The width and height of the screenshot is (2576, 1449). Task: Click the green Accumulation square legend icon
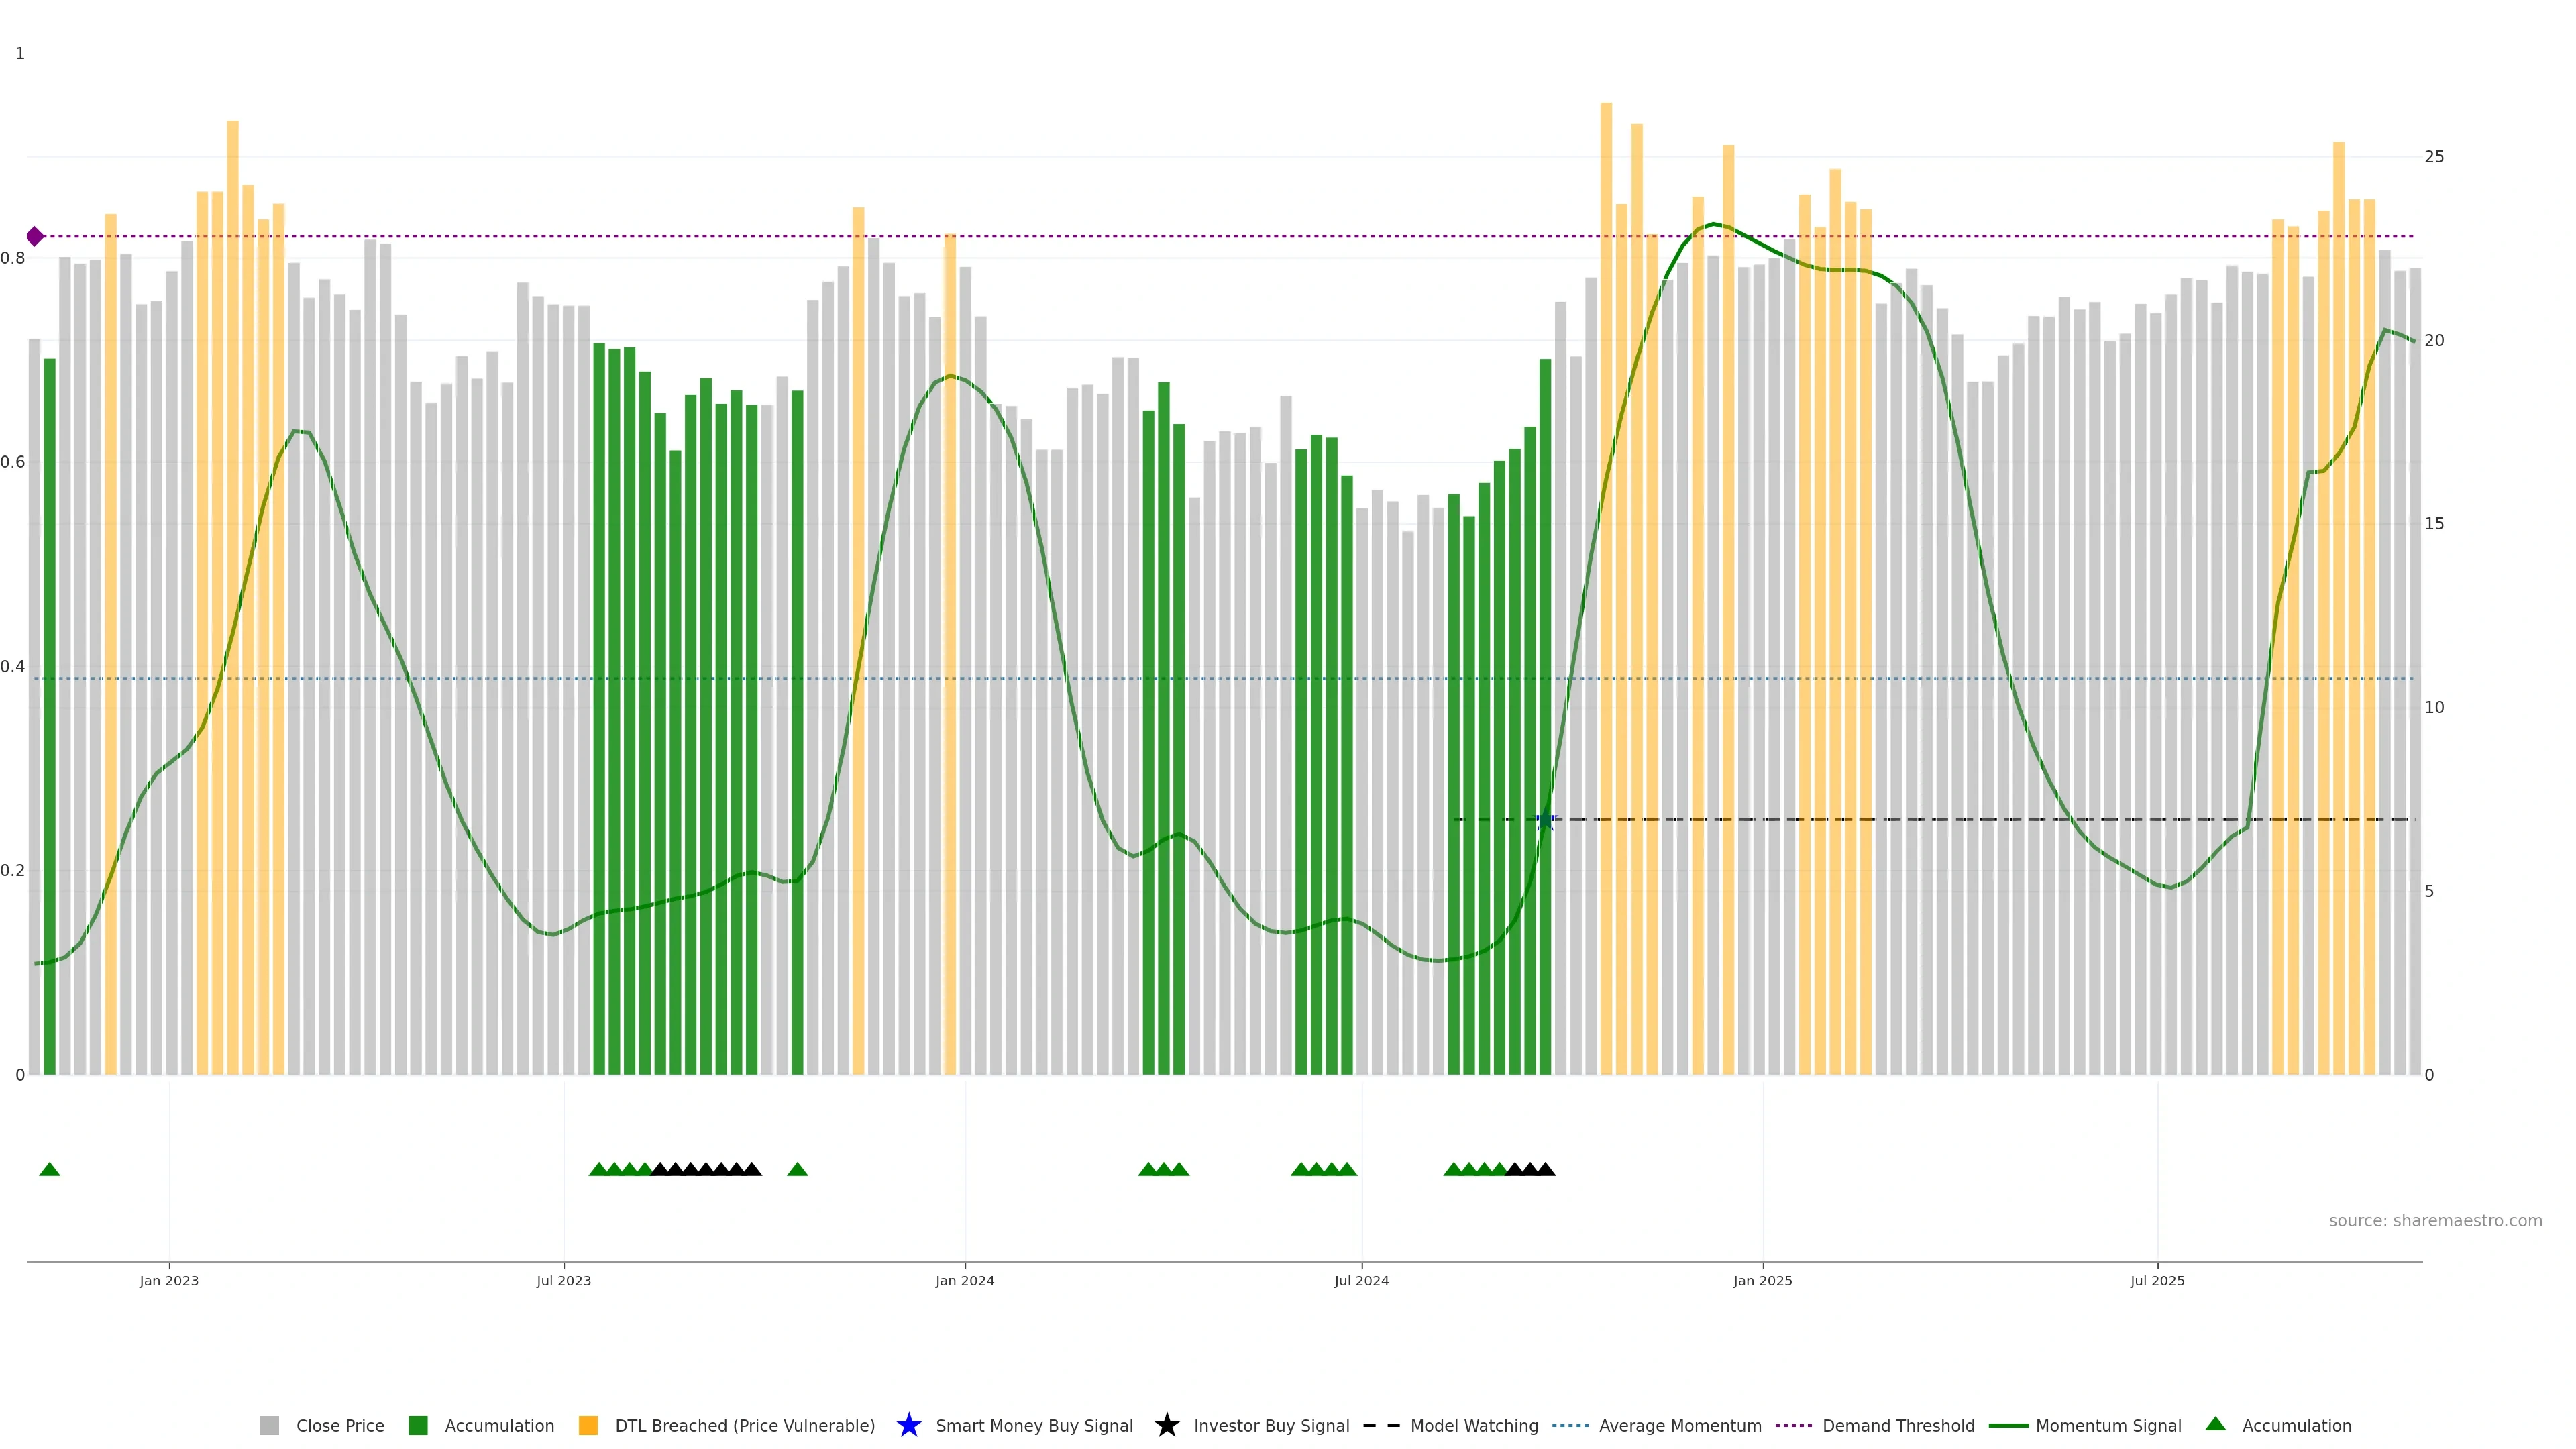tap(418, 1425)
